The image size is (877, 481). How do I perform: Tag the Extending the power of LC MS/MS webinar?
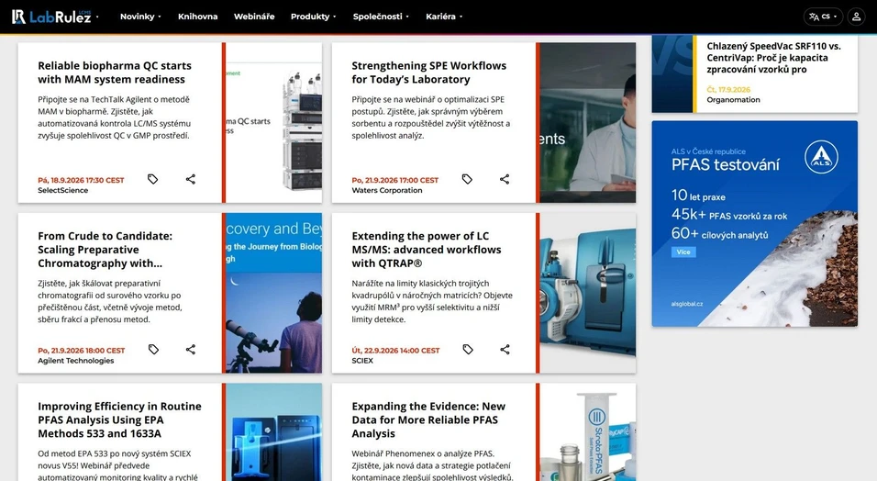coord(468,350)
